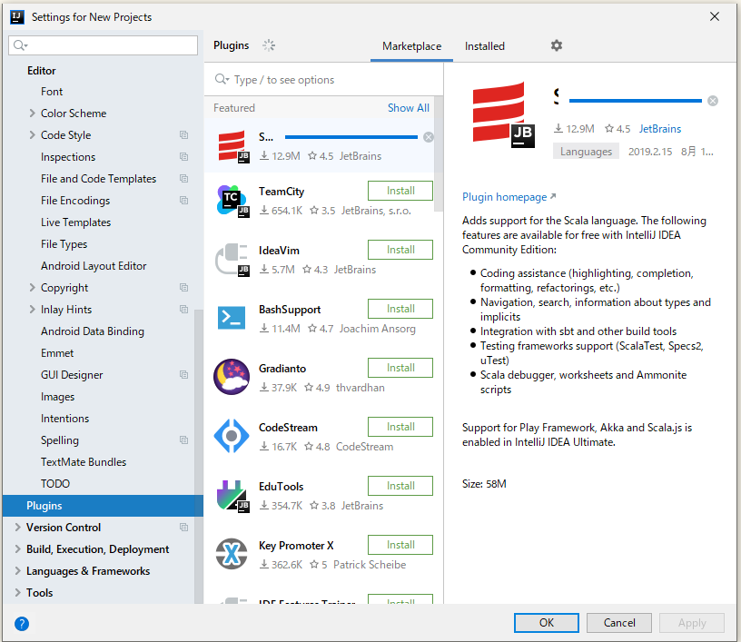Screen dimensions: 741x642
Task: Click the Languages tag in details
Action: [x=586, y=152]
